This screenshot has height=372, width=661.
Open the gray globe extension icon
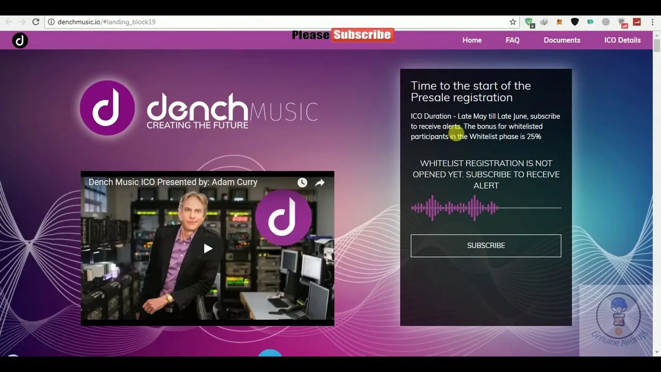(x=606, y=22)
